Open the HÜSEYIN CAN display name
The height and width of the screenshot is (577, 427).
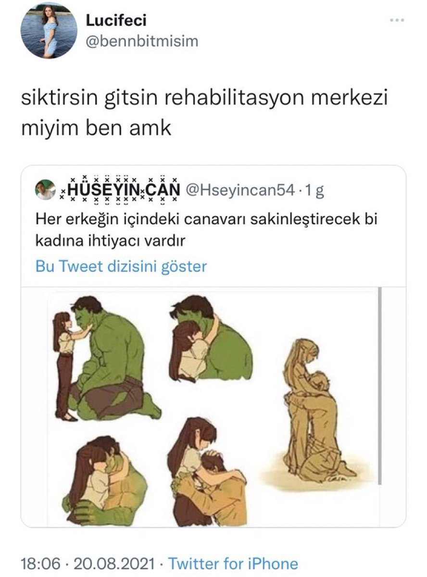[x=119, y=190]
